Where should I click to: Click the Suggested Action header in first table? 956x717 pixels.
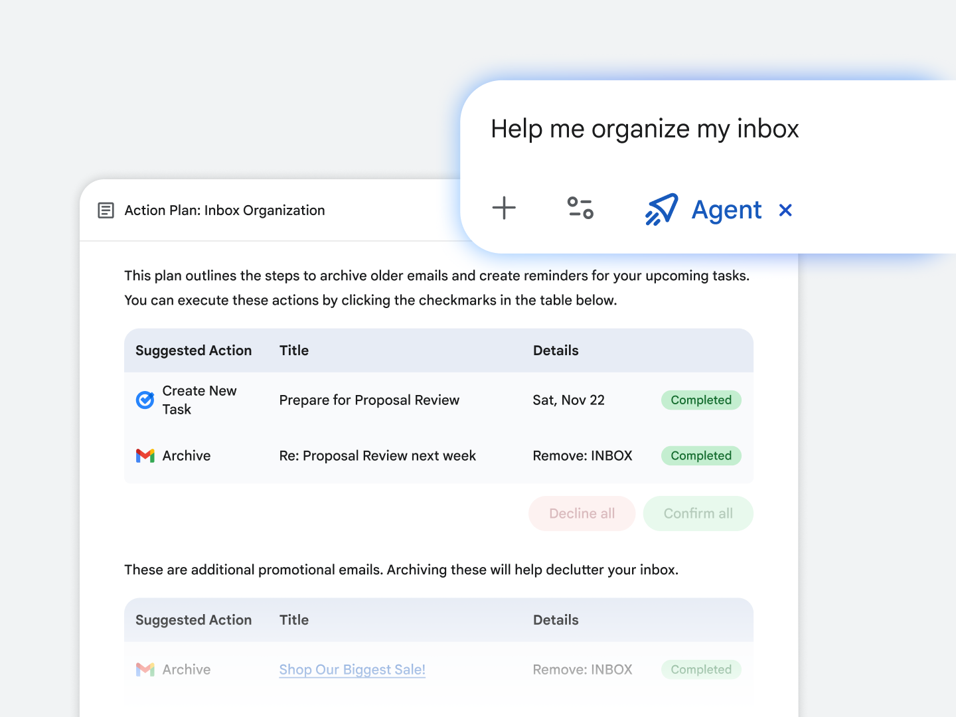click(193, 351)
